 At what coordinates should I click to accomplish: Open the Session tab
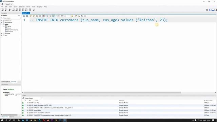coord(12,117)
